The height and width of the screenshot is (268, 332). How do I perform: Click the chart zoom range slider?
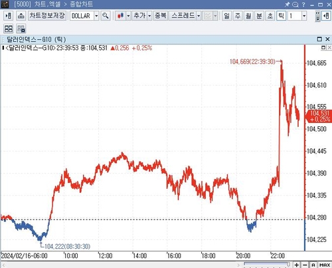(x=267, y=264)
